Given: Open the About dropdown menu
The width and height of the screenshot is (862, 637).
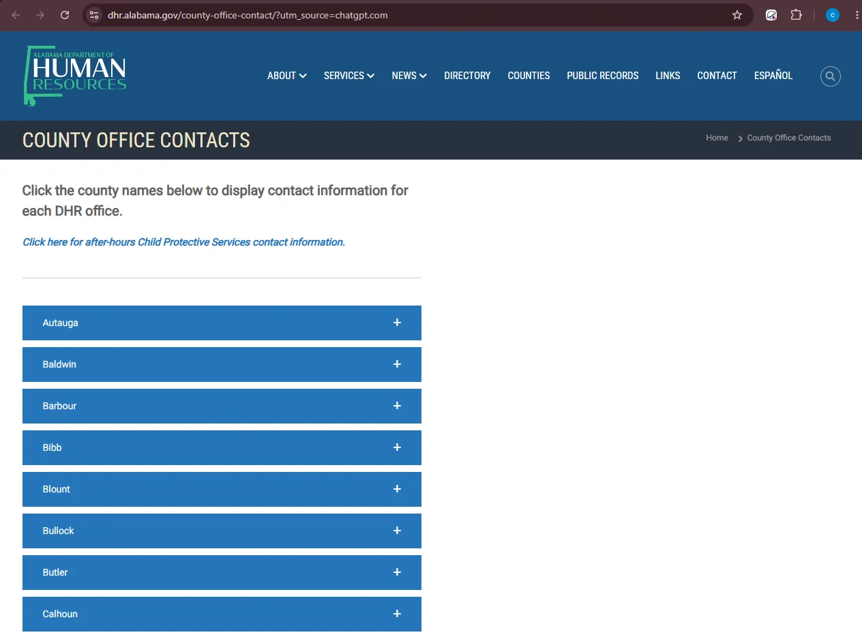Looking at the screenshot, I should [x=286, y=76].
